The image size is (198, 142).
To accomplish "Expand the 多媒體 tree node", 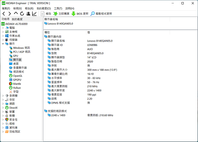I will (3, 96).
